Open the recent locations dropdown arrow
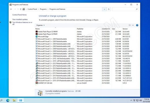Viewport: 150px width, 103px height. pos(18,9)
